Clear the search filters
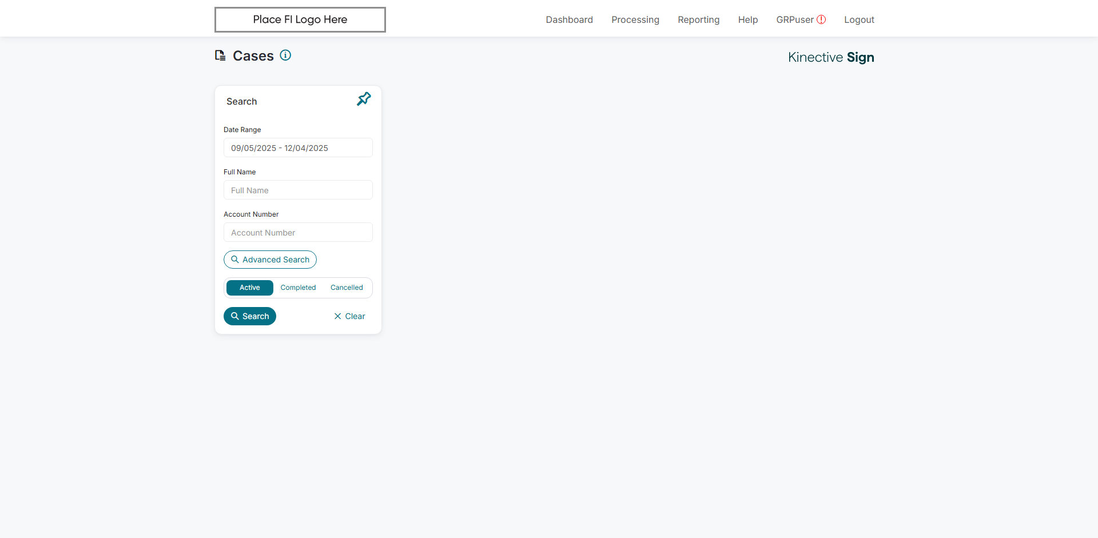The width and height of the screenshot is (1098, 538). coord(349,316)
